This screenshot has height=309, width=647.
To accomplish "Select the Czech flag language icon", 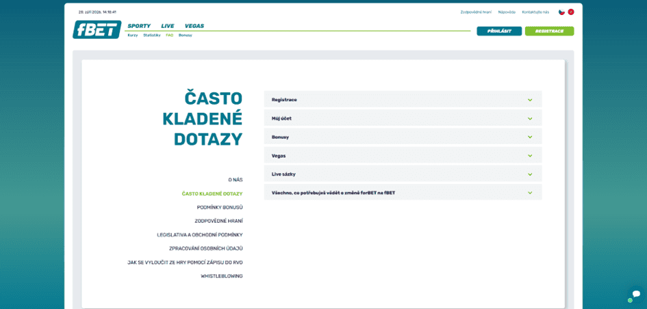I will tap(561, 12).
